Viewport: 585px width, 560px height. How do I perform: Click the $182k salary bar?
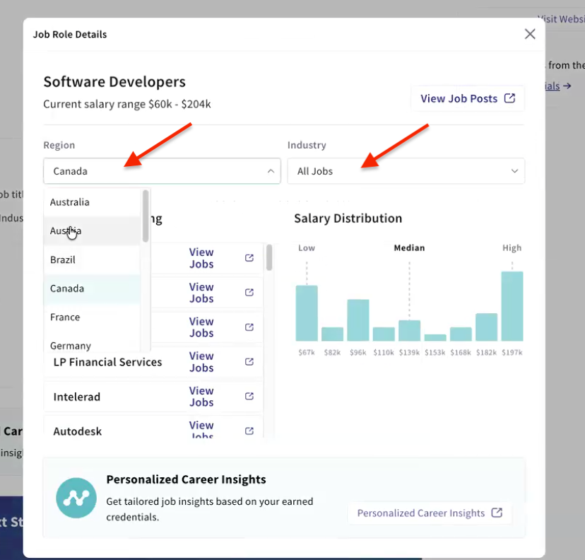point(487,327)
